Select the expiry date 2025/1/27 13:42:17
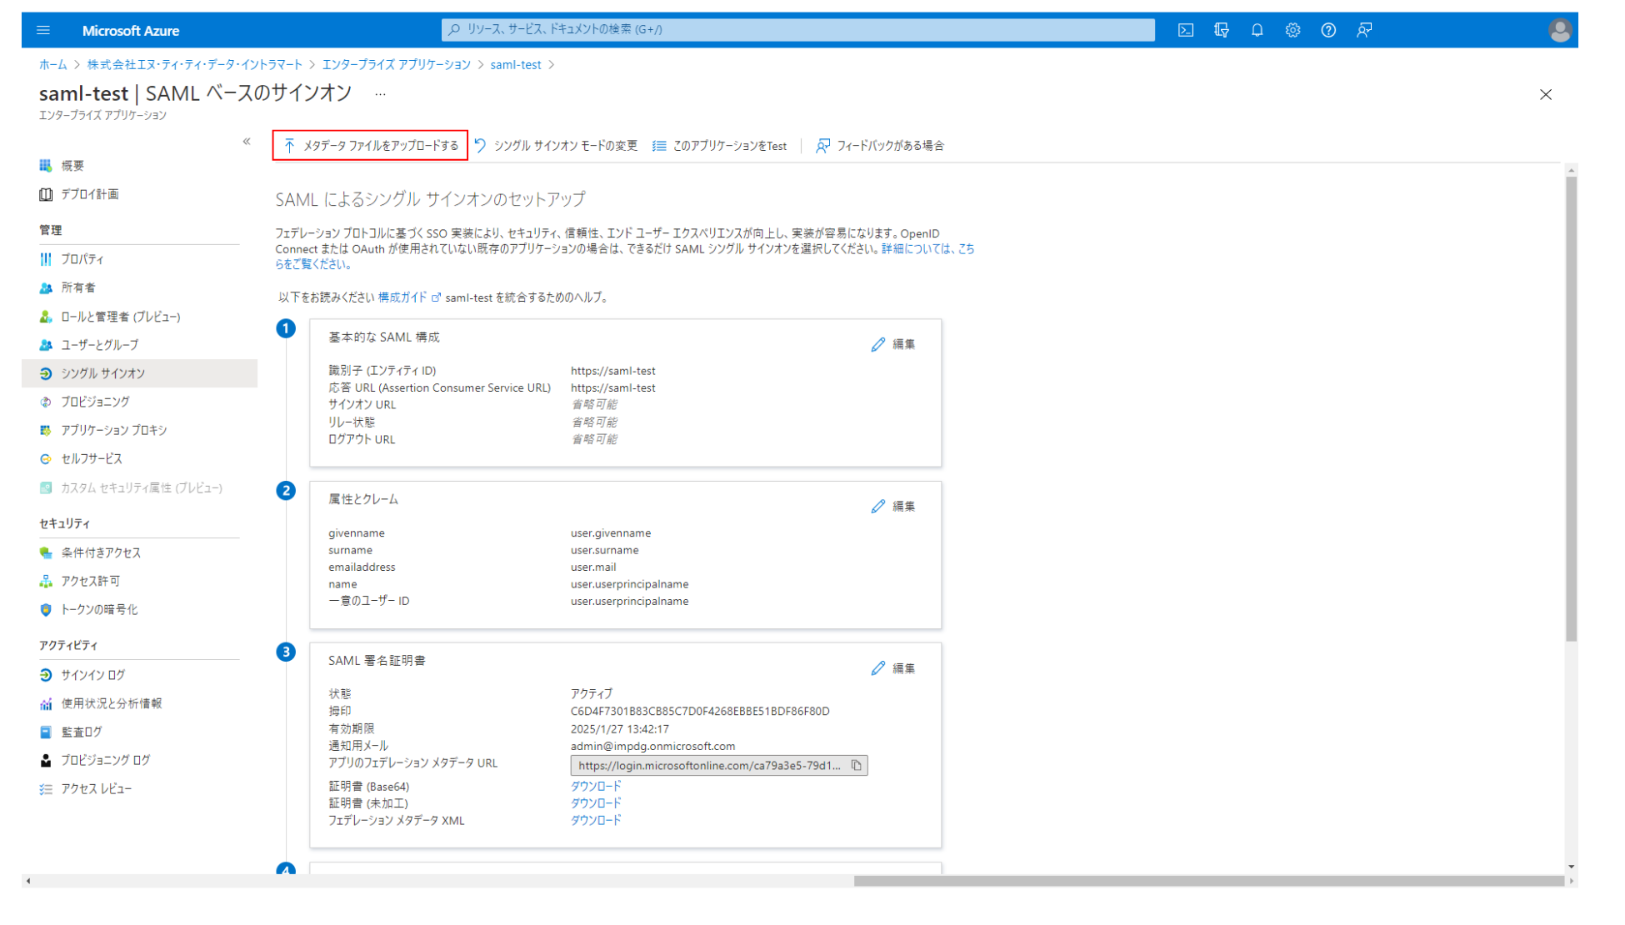Viewport: 1625px width, 925px height. [x=619, y=728]
